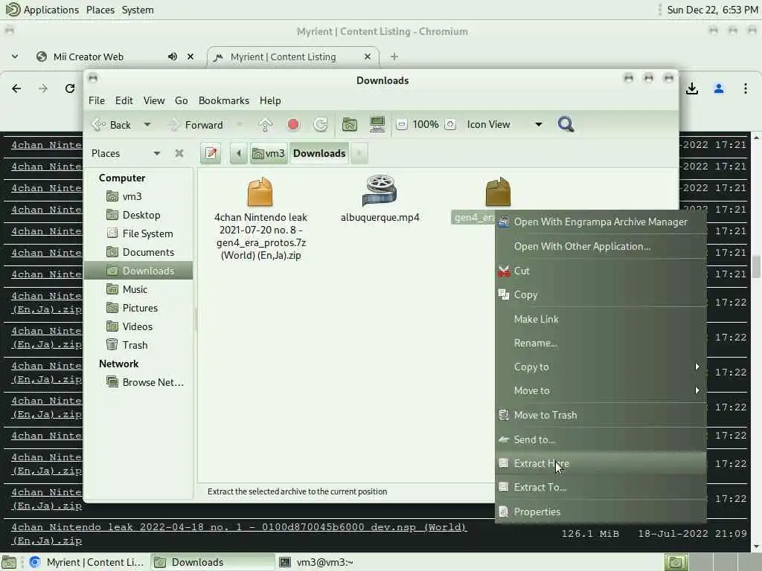This screenshot has width=762, height=571.
Task: Expand the Copy to submenu
Action: tap(601, 367)
